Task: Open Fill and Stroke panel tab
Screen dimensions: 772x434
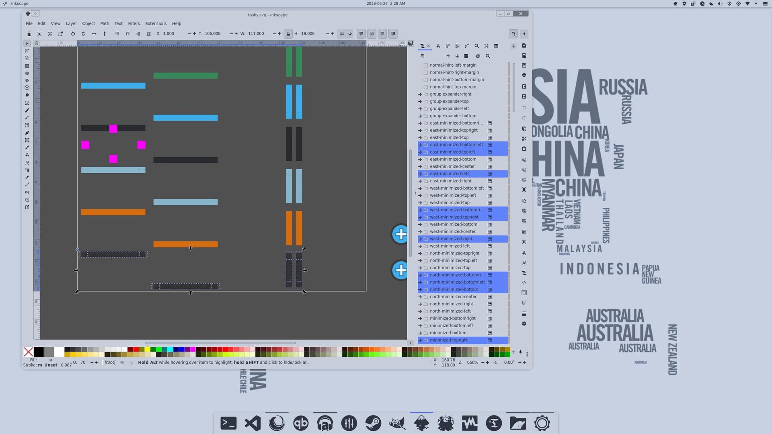Action: (x=438, y=46)
